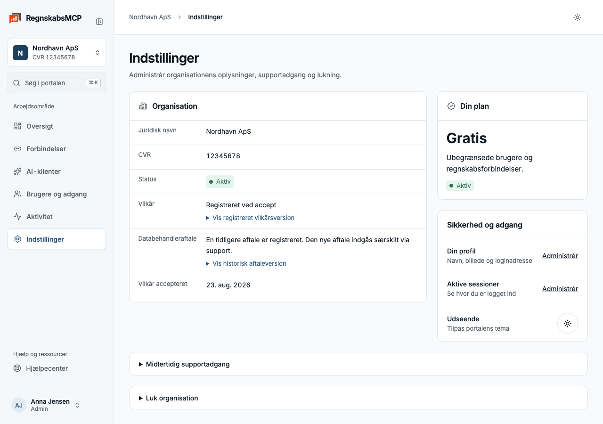Click the RegnskabsMCP logo icon

pos(15,18)
